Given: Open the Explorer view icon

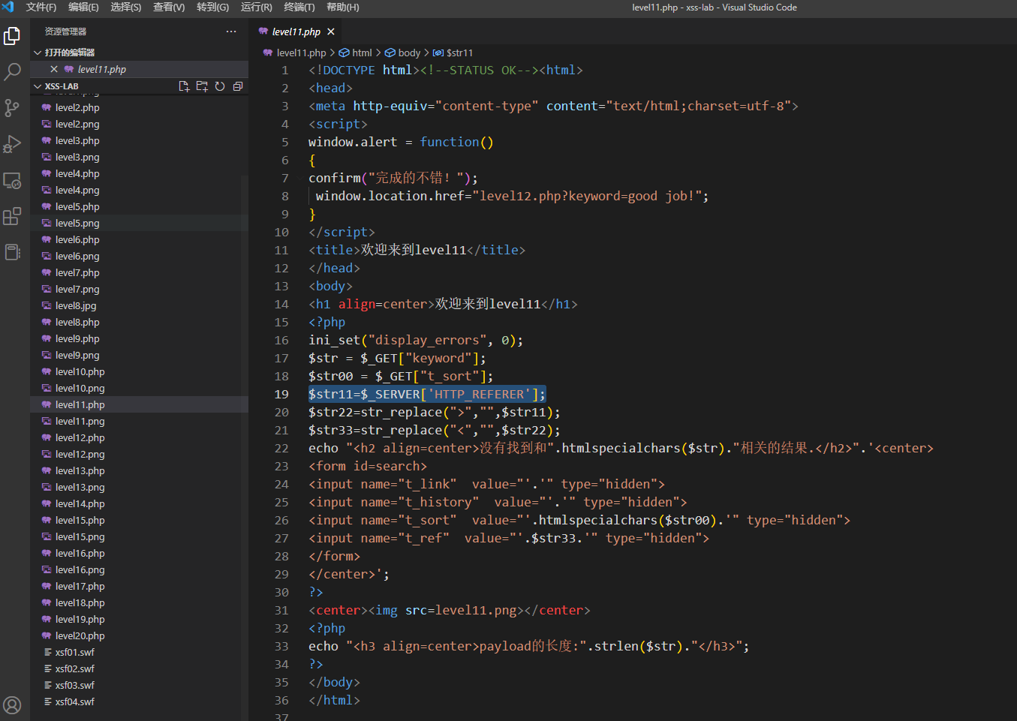Looking at the screenshot, I should pyautogui.click(x=12, y=35).
